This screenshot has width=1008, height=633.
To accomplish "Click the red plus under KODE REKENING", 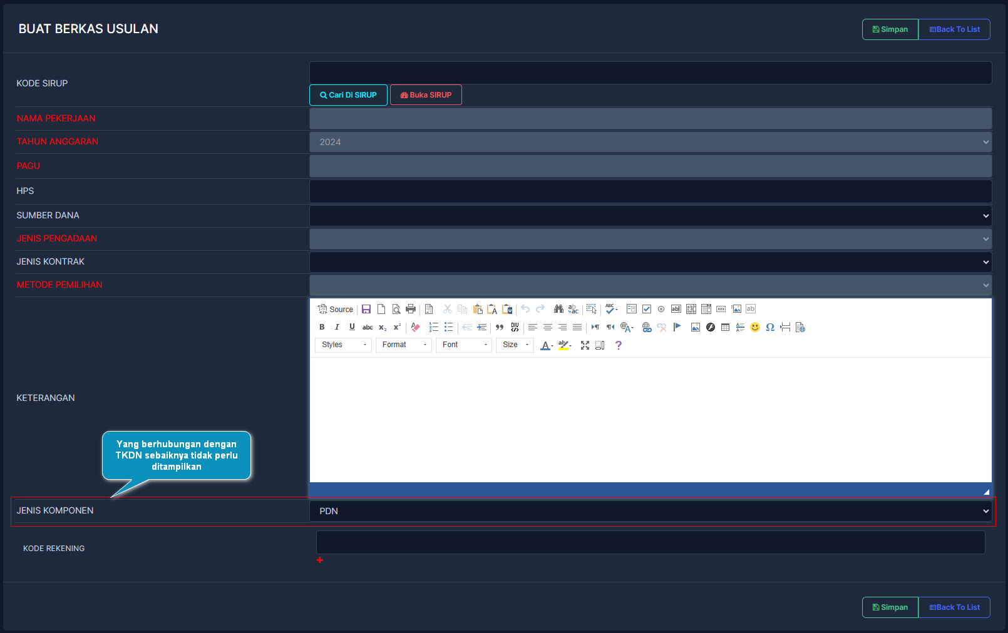I will click(x=320, y=560).
